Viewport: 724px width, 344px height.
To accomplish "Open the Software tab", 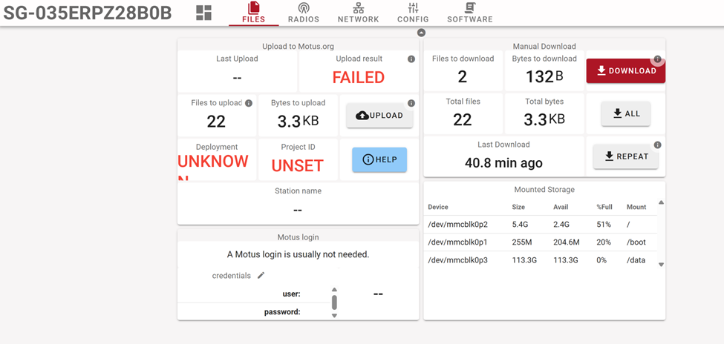I will (x=469, y=13).
